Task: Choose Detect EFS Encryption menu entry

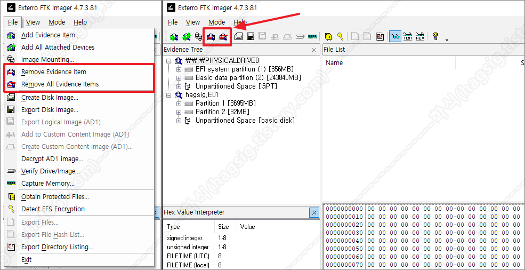Action: [x=79, y=209]
